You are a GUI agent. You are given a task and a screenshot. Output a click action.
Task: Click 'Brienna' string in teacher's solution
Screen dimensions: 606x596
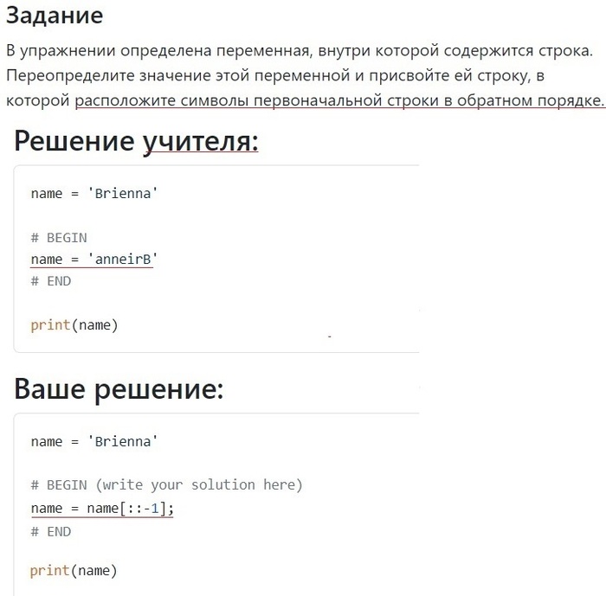click(x=122, y=194)
